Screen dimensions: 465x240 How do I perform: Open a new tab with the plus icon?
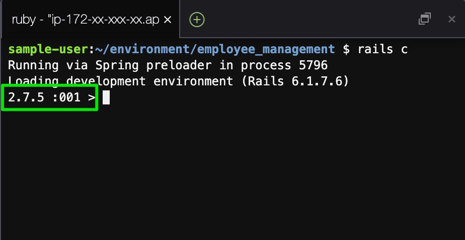tap(197, 20)
